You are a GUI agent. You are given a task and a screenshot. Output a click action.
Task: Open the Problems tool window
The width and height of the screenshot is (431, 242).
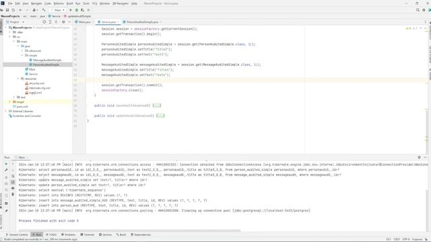point(68,235)
